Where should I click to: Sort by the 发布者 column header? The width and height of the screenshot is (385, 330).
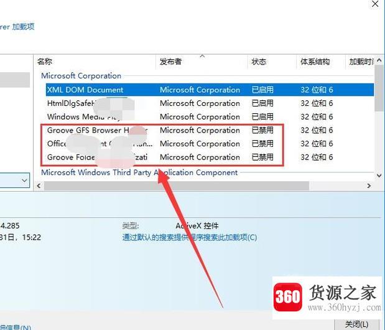coord(202,62)
